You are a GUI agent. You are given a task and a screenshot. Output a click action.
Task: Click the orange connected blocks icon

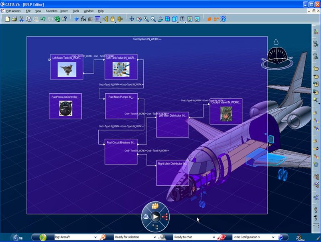click(x=216, y=19)
